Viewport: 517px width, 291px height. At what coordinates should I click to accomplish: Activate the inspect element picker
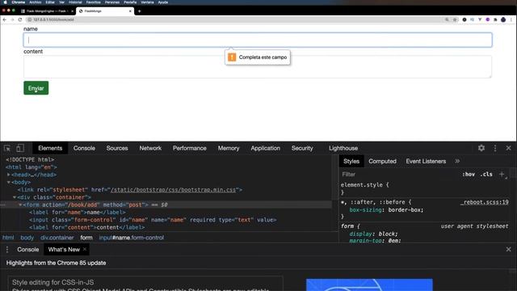coord(7,148)
